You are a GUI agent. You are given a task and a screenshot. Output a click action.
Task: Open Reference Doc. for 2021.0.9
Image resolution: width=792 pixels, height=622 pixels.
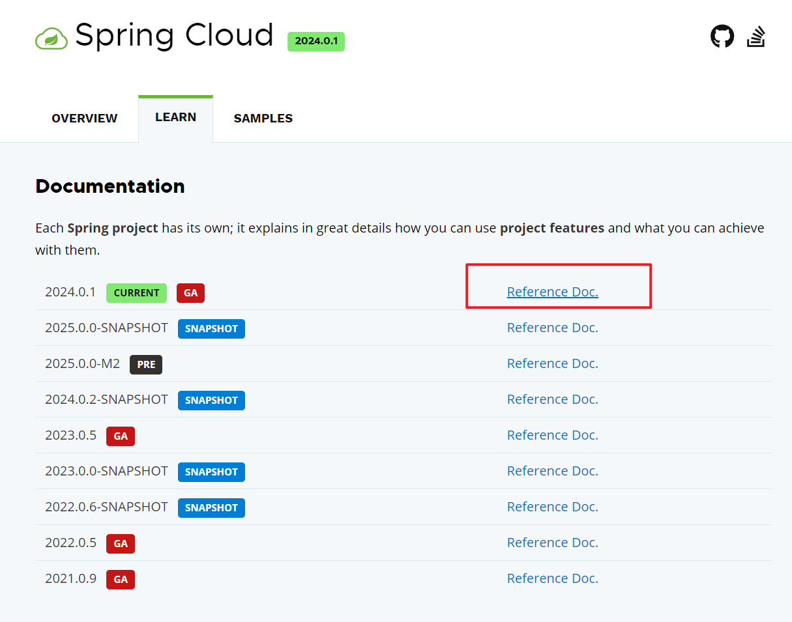point(553,578)
